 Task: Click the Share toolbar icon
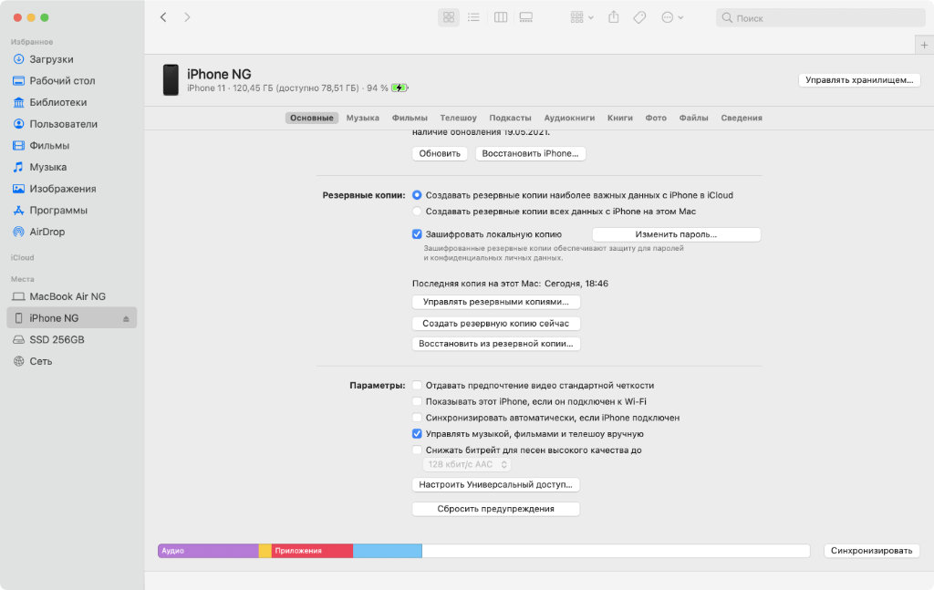pos(614,17)
